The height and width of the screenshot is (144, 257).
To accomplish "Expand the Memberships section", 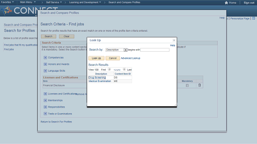I will [x=45, y=100].
